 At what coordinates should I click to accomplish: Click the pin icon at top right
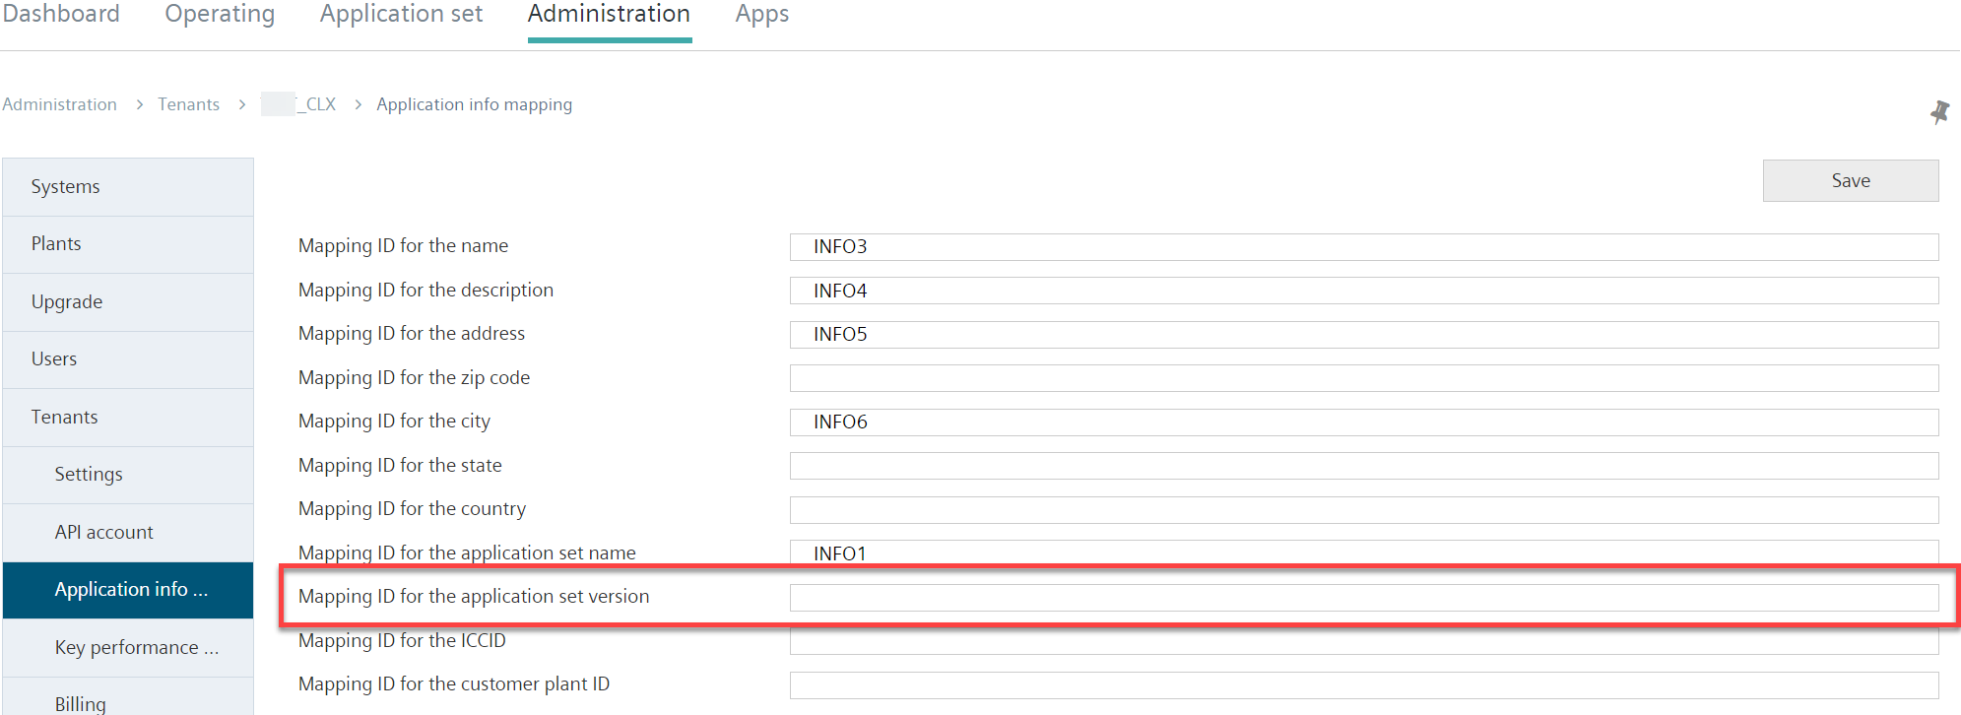click(x=1939, y=112)
